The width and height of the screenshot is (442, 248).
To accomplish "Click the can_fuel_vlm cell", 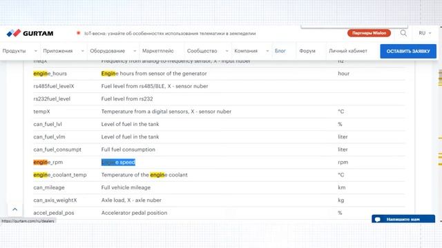I will pos(49,137).
